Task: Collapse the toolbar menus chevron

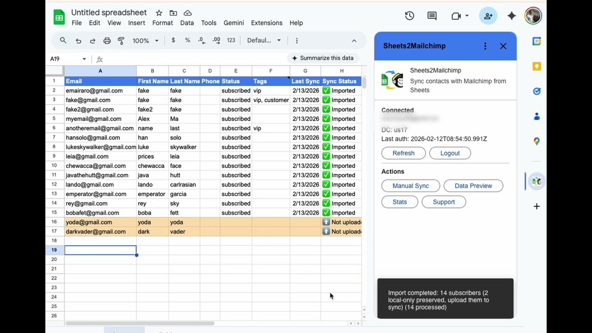Action: coord(354,41)
